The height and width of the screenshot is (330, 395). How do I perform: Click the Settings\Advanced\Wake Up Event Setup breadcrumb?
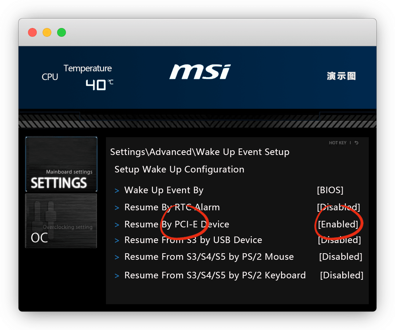tap(200, 152)
